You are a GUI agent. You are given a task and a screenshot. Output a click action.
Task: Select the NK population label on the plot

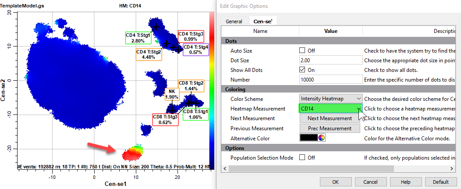point(172,94)
